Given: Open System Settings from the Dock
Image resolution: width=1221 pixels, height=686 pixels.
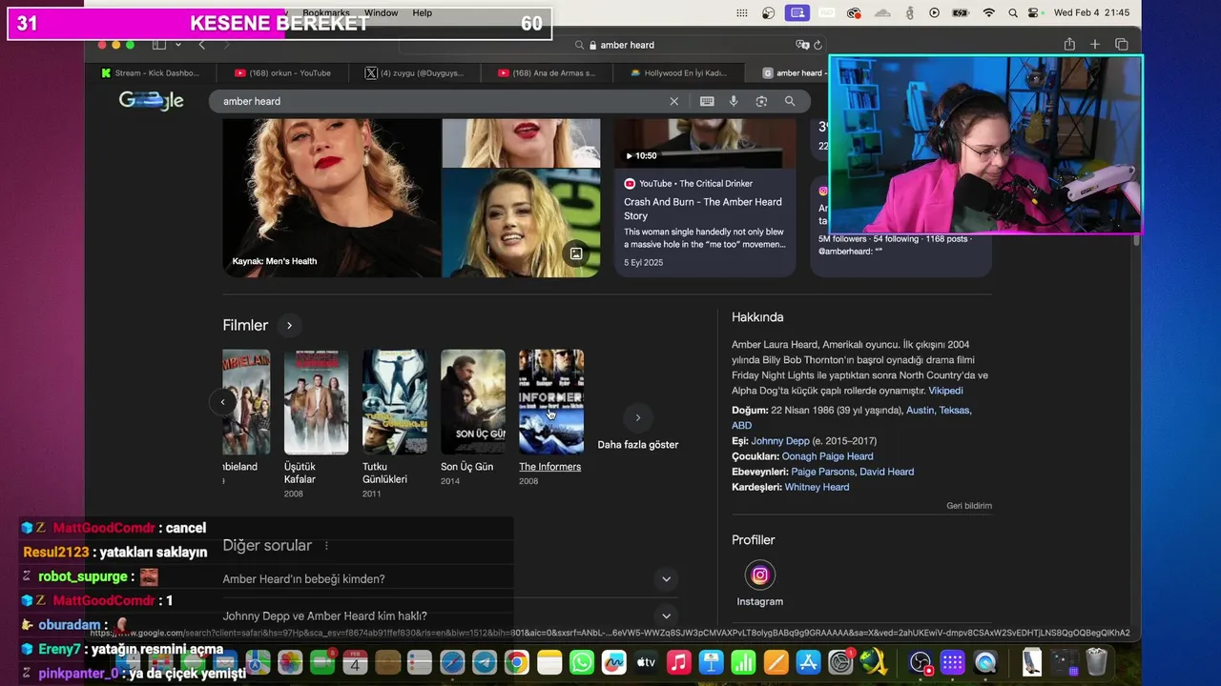Looking at the screenshot, I should pyautogui.click(x=840, y=662).
